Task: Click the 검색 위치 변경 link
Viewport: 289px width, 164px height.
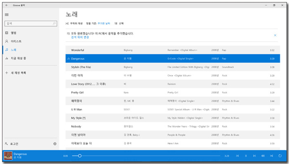Action: pyautogui.click(x=80, y=37)
